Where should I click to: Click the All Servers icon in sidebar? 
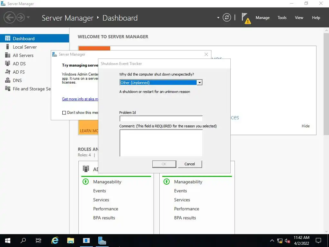click(x=8, y=55)
